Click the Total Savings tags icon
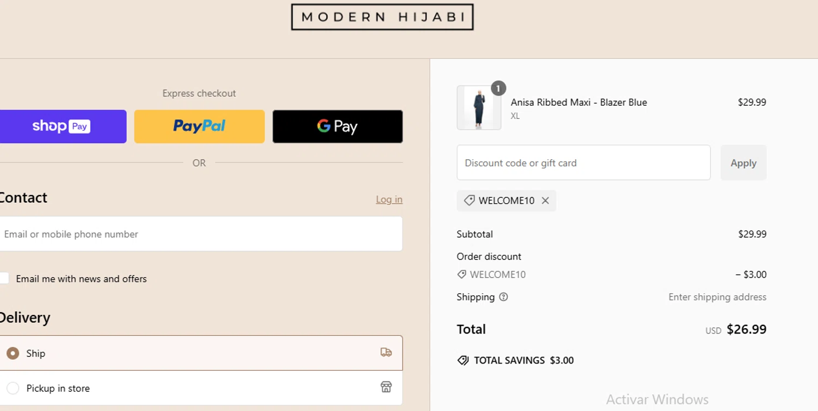 (x=463, y=360)
